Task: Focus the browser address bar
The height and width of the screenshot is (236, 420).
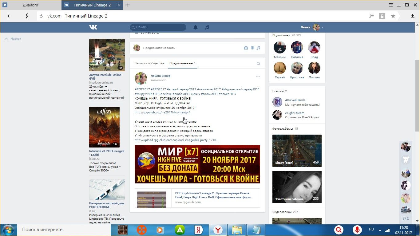Action: click(203, 16)
